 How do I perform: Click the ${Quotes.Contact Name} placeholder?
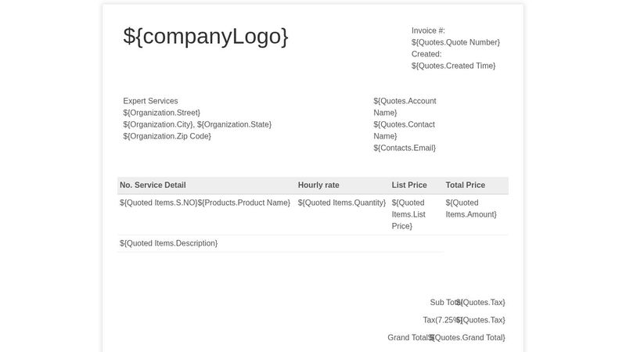[x=404, y=130]
